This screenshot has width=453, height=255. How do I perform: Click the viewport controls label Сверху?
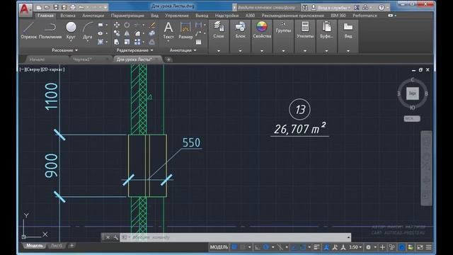click(33, 69)
